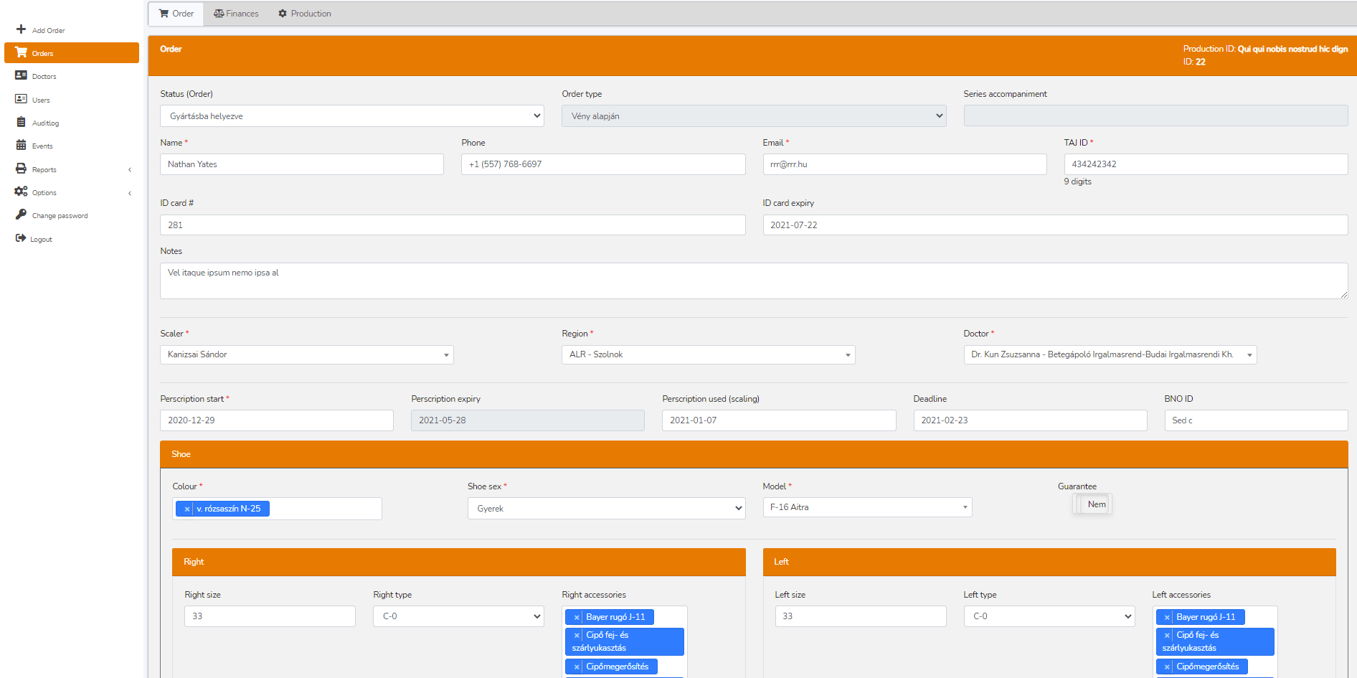Click Change password link
The height and width of the screenshot is (678, 1357).
[x=60, y=215]
